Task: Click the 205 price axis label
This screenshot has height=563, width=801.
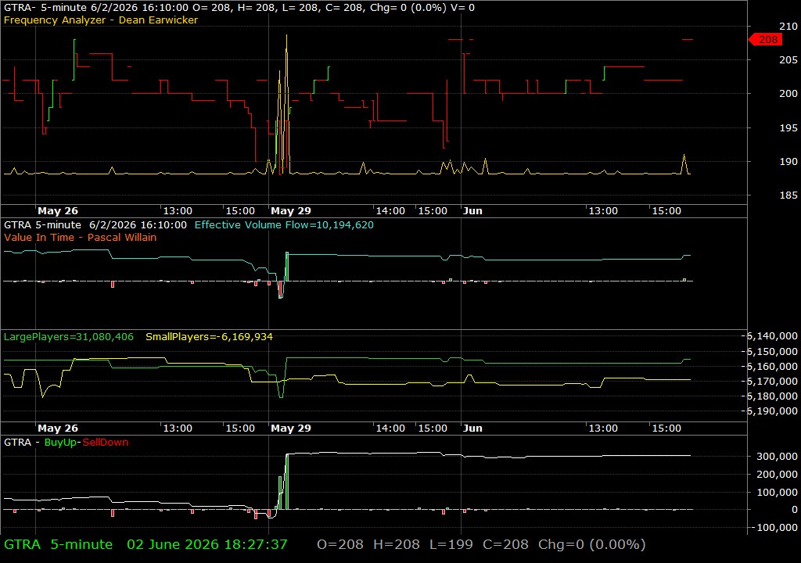Action: coord(788,59)
